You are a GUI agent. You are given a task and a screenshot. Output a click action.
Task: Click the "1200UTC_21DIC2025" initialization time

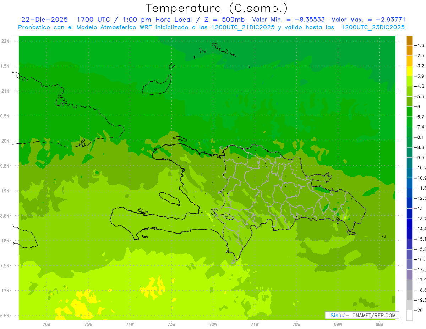pos(242,27)
